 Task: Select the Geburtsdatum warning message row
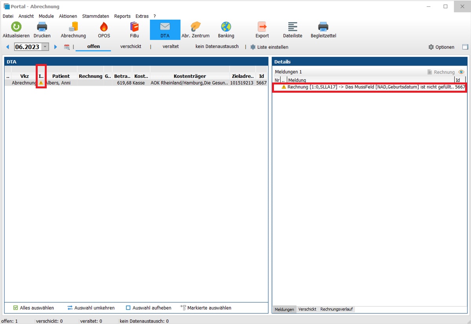pos(370,87)
